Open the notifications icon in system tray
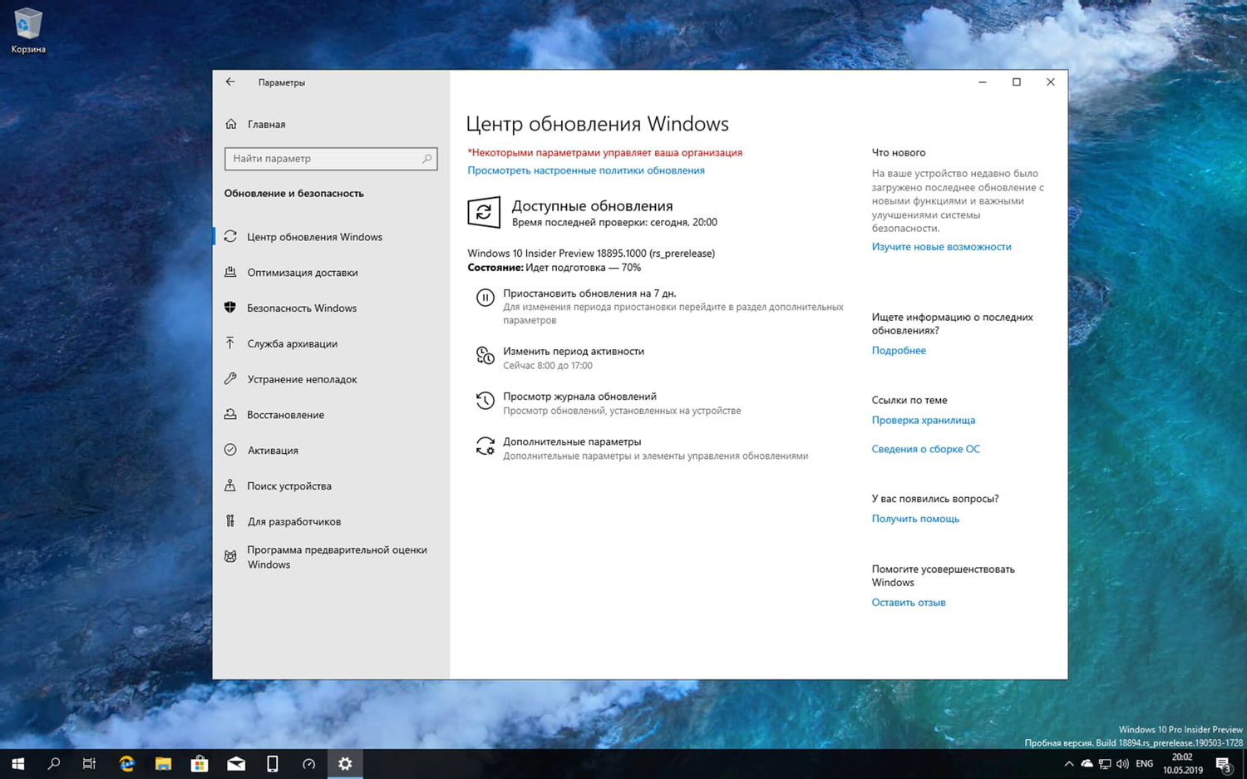This screenshot has width=1247, height=779. click(x=1223, y=763)
